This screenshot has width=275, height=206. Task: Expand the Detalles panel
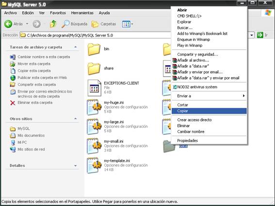pyautogui.click(x=75, y=166)
